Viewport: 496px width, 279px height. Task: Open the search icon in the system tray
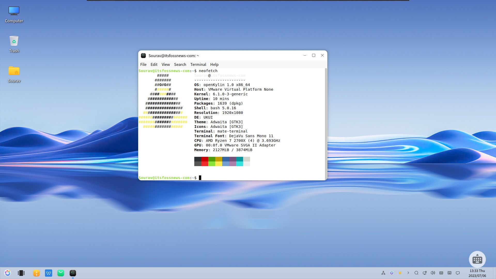coord(416,273)
